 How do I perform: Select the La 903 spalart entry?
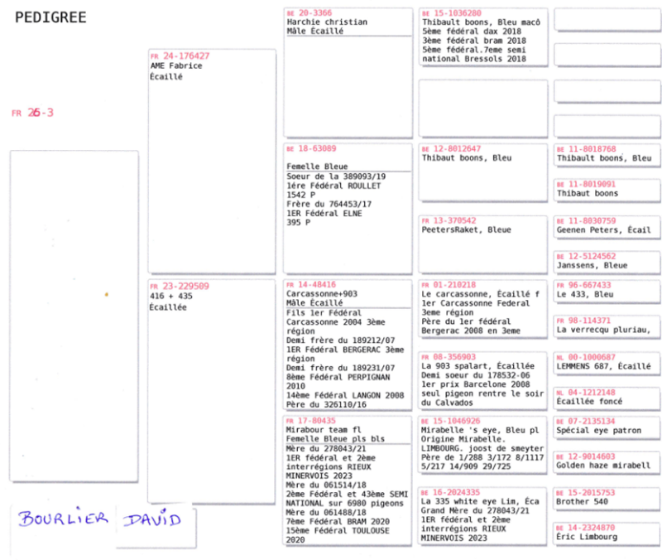(482, 379)
